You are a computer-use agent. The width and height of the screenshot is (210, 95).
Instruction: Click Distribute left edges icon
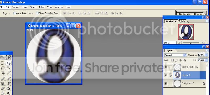click(x=112, y=13)
